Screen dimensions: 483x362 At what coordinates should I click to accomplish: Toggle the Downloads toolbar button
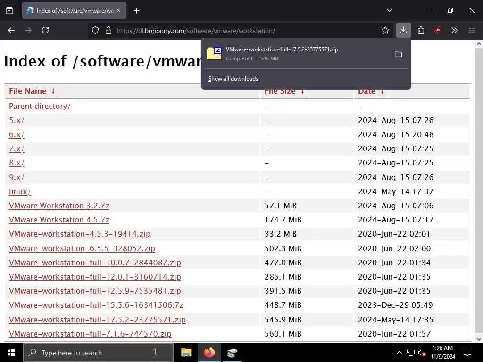(404, 30)
